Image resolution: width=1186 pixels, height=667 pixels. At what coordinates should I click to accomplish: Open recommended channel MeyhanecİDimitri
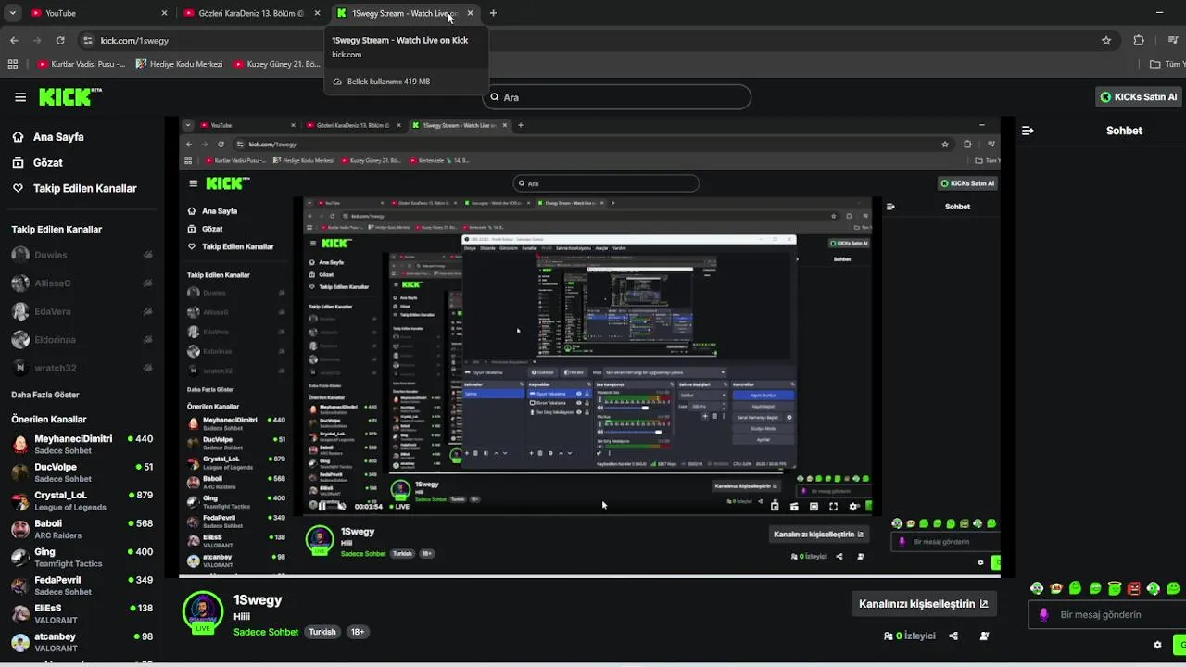point(82,444)
